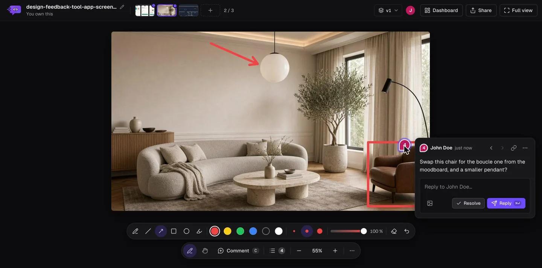542x268 pixels.
Task: Click comment pin 4 on the image
Action: (x=404, y=145)
